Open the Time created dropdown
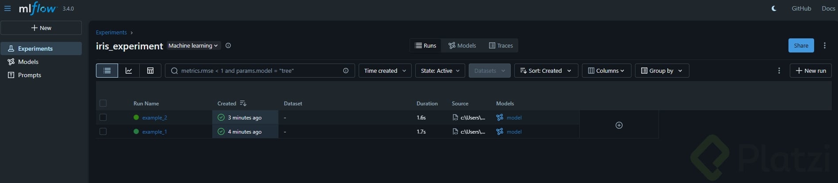This screenshot has height=183, width=838. (385, 71)
